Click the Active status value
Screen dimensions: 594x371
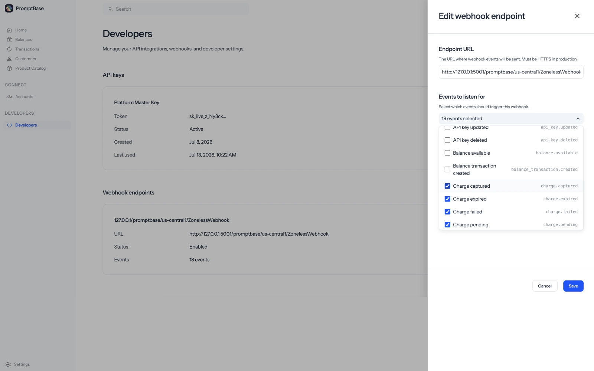(x=196, y=129)
